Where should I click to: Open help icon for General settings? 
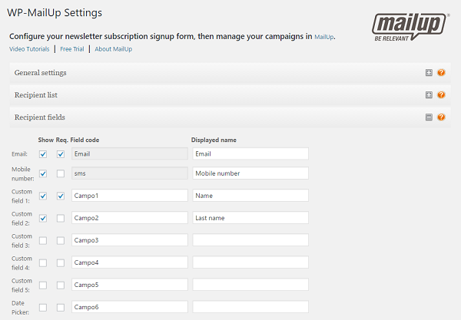441,73
